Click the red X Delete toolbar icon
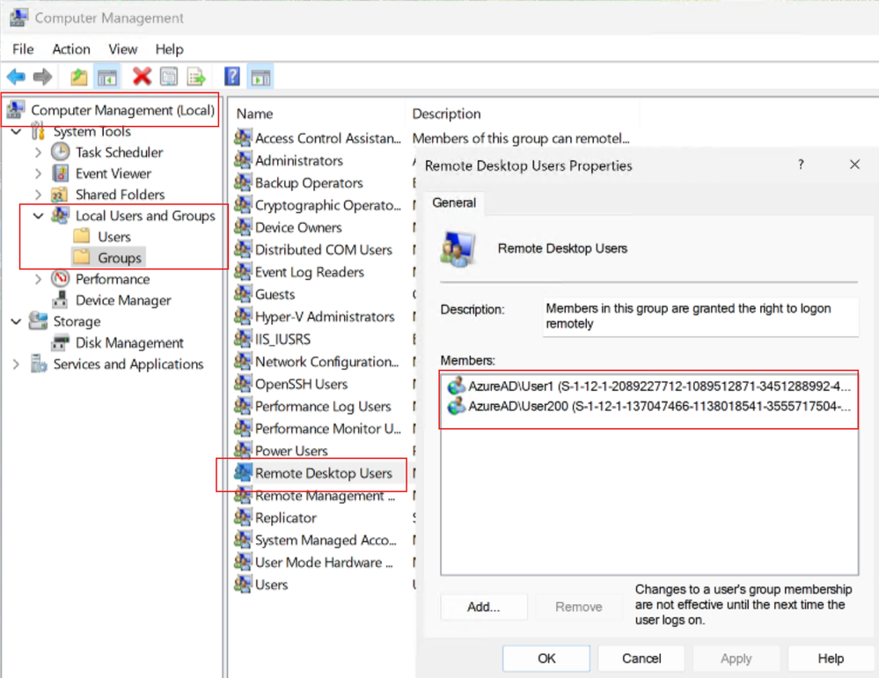879x678 pixels. coord(142,77)
